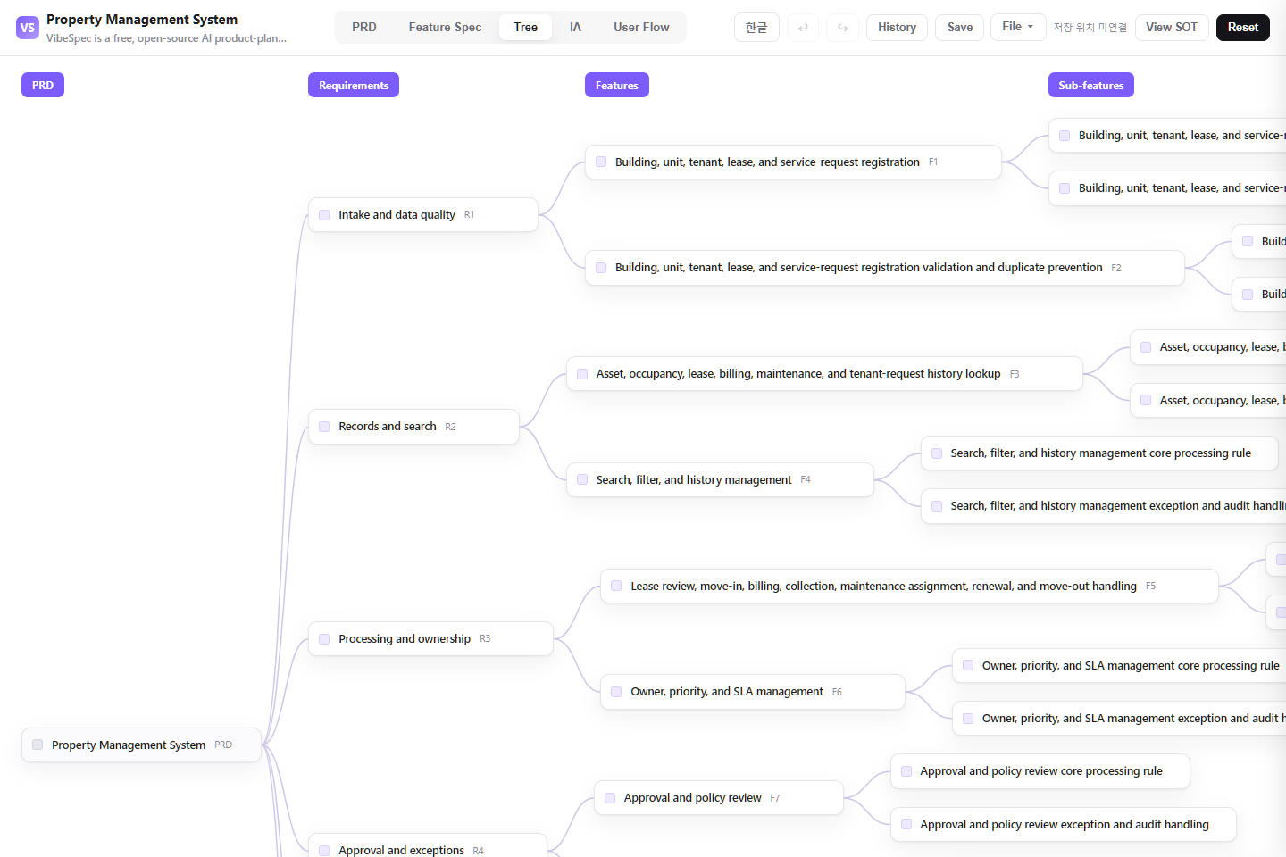Screen dimensions: 1286x857
Task: Toggle checkbox for F1 service-request registration feature
Action: click(x=601, y=162)
